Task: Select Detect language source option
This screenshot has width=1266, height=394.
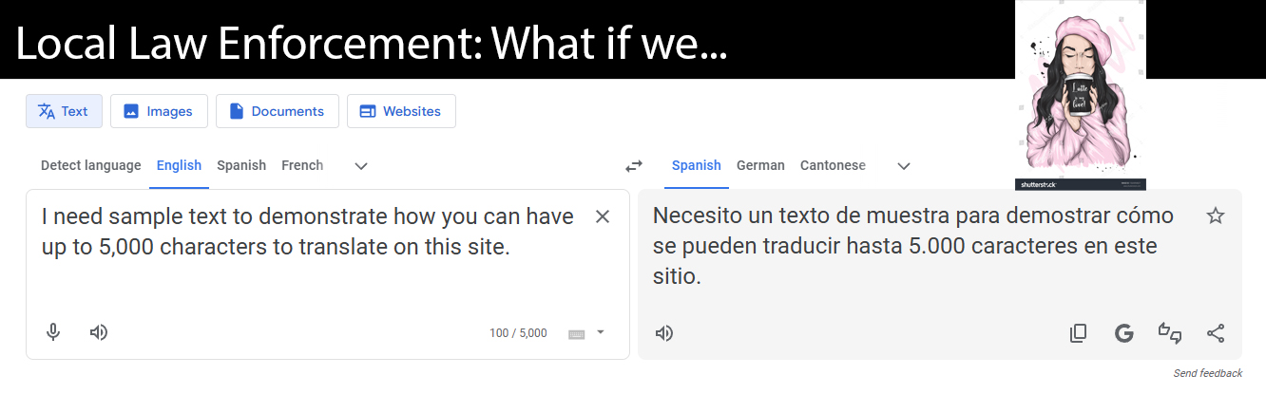Action: pos(90,165)
